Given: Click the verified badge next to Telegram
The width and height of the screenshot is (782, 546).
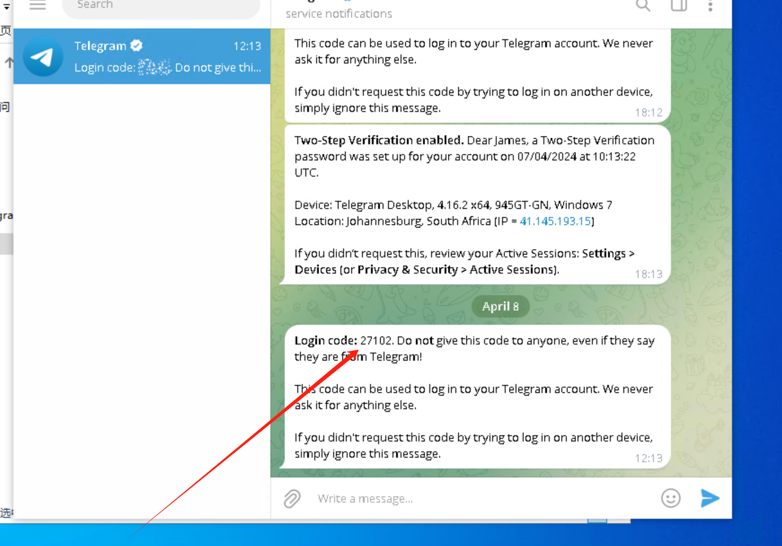Looking at the screenshot, I should coord(137,45).
